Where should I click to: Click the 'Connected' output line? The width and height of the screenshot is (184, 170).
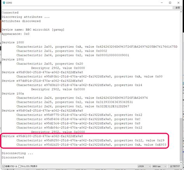click(10, 12)
